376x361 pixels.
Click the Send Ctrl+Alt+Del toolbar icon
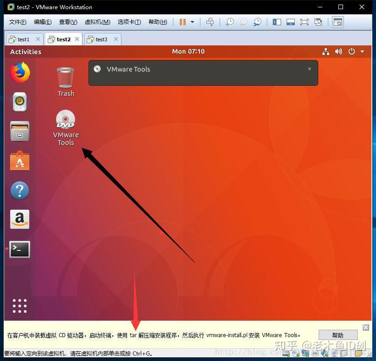tap(210, 22)
